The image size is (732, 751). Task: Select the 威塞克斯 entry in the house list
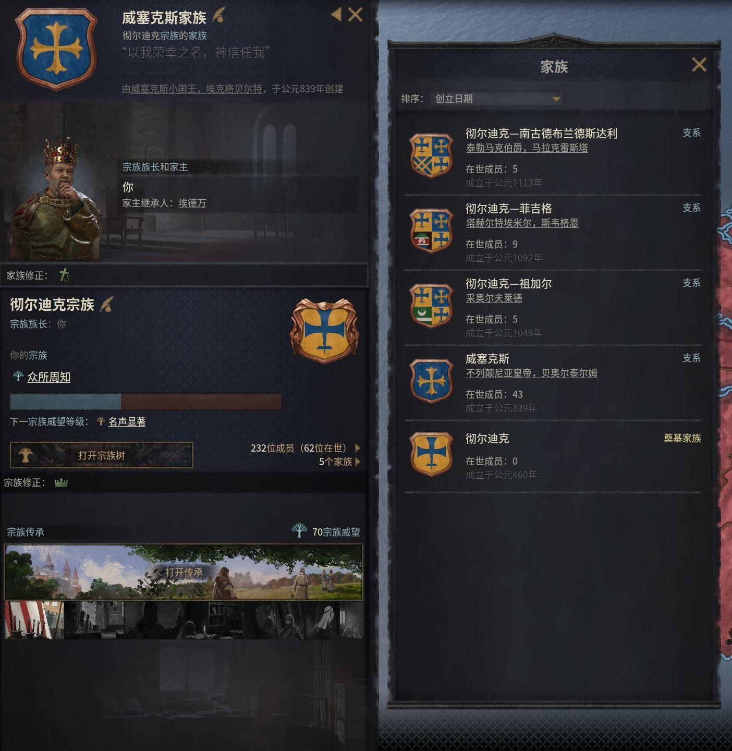pyautogui.click(x=553, y=383)
